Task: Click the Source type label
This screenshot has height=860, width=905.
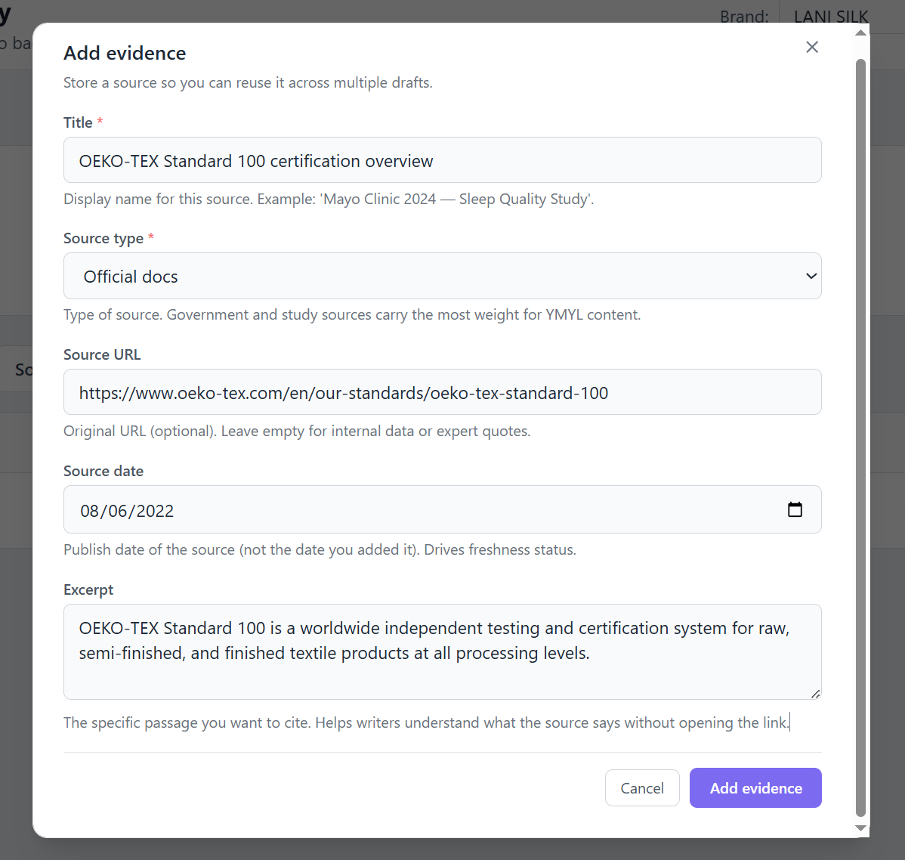Action: coord(103,238)
